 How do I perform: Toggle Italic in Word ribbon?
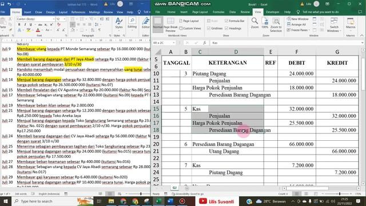coord(25,25)
